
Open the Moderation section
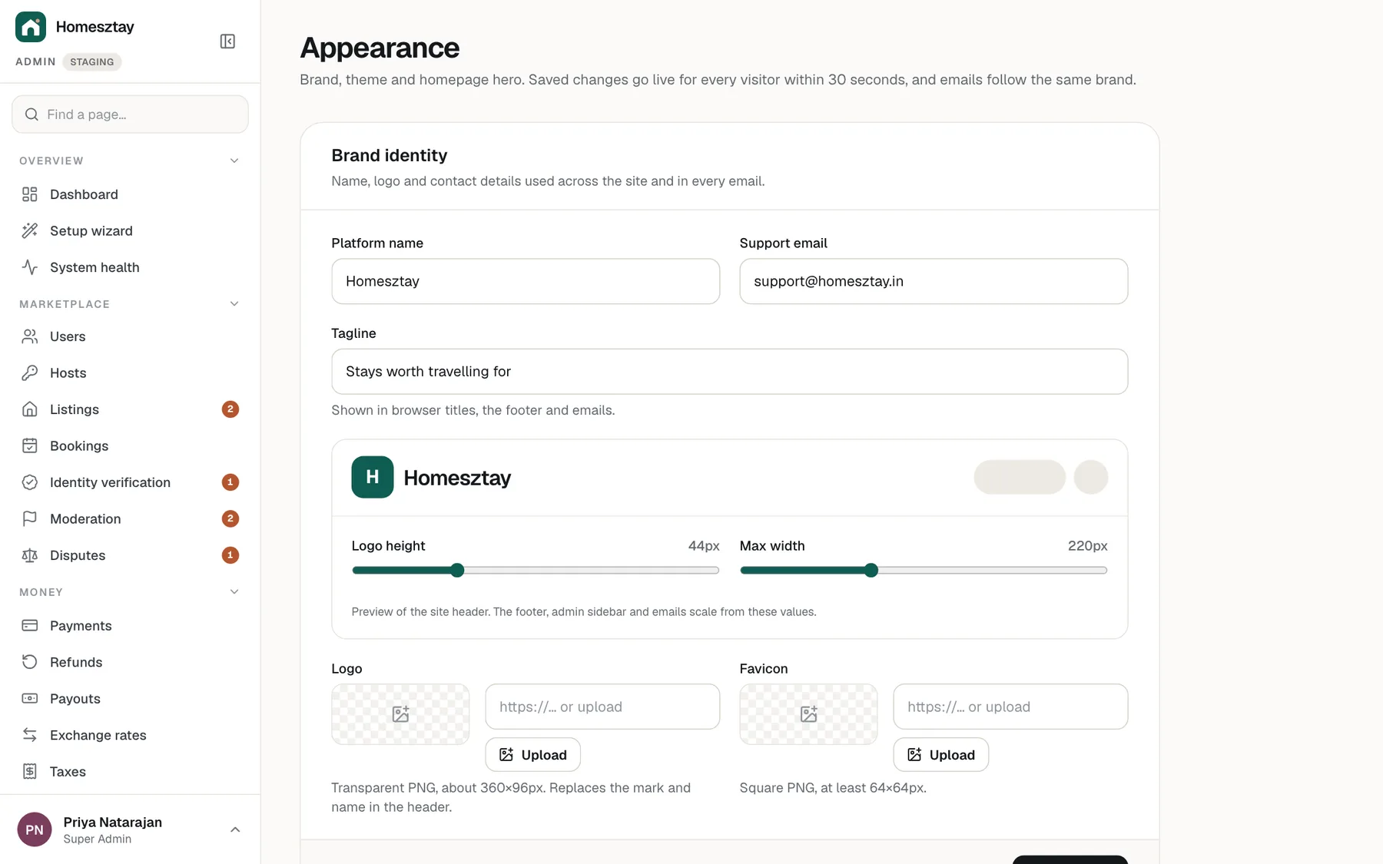[130, 518]
